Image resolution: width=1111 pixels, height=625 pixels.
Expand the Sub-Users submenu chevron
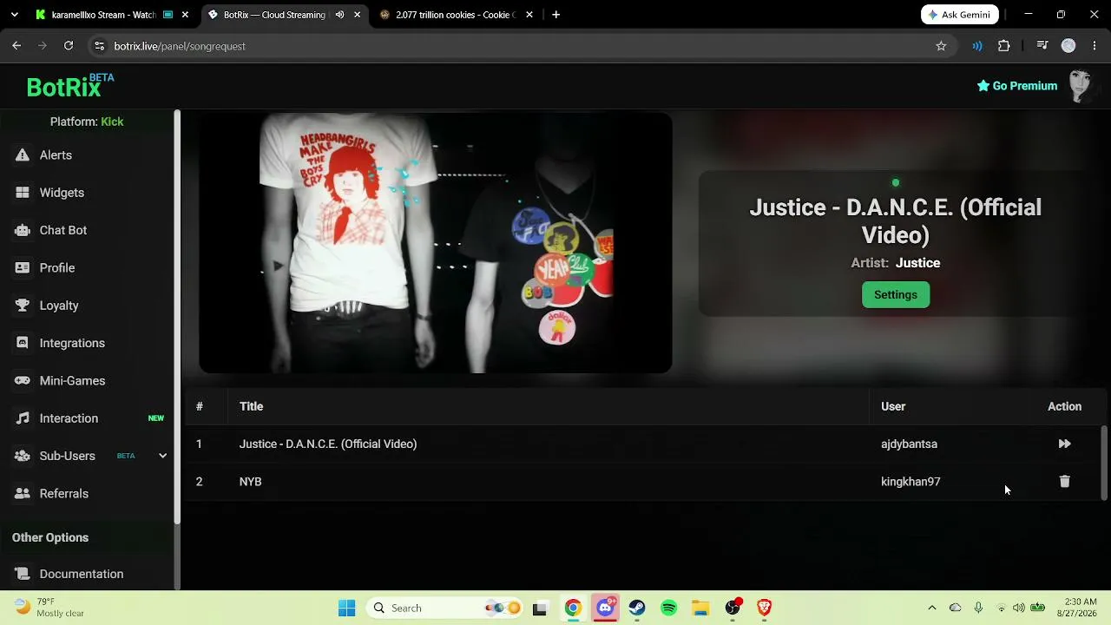tap(162, 456)
